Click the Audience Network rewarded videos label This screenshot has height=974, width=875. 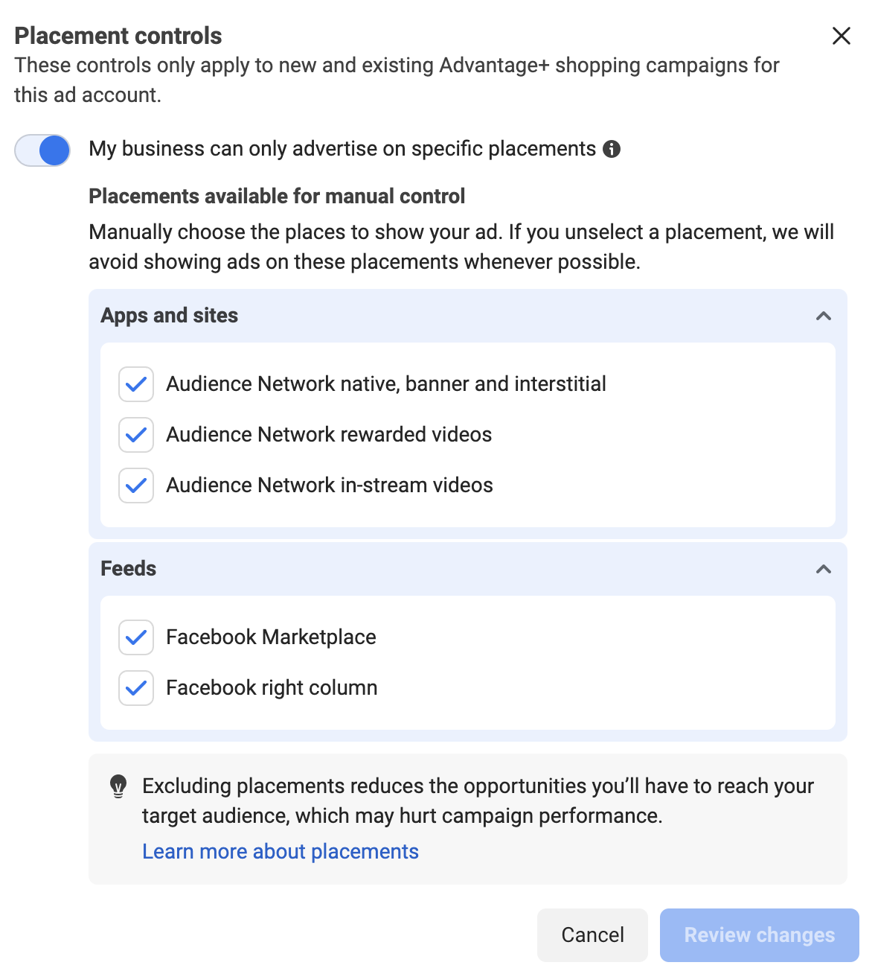329,435
